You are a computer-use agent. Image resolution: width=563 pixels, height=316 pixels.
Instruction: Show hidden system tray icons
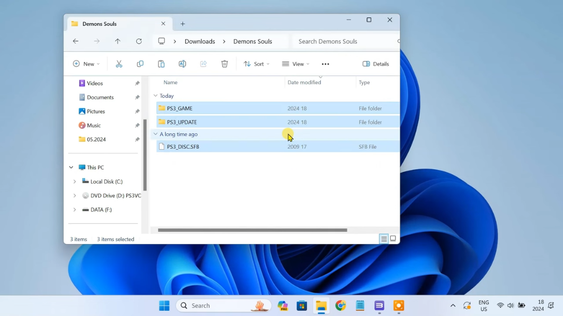[x=453, y=305]
